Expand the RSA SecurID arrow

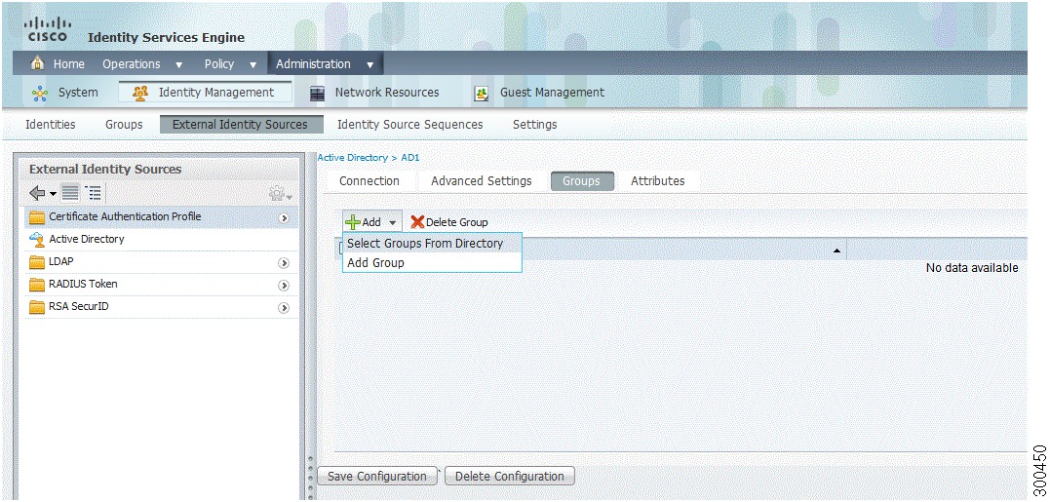coord(284,308)
